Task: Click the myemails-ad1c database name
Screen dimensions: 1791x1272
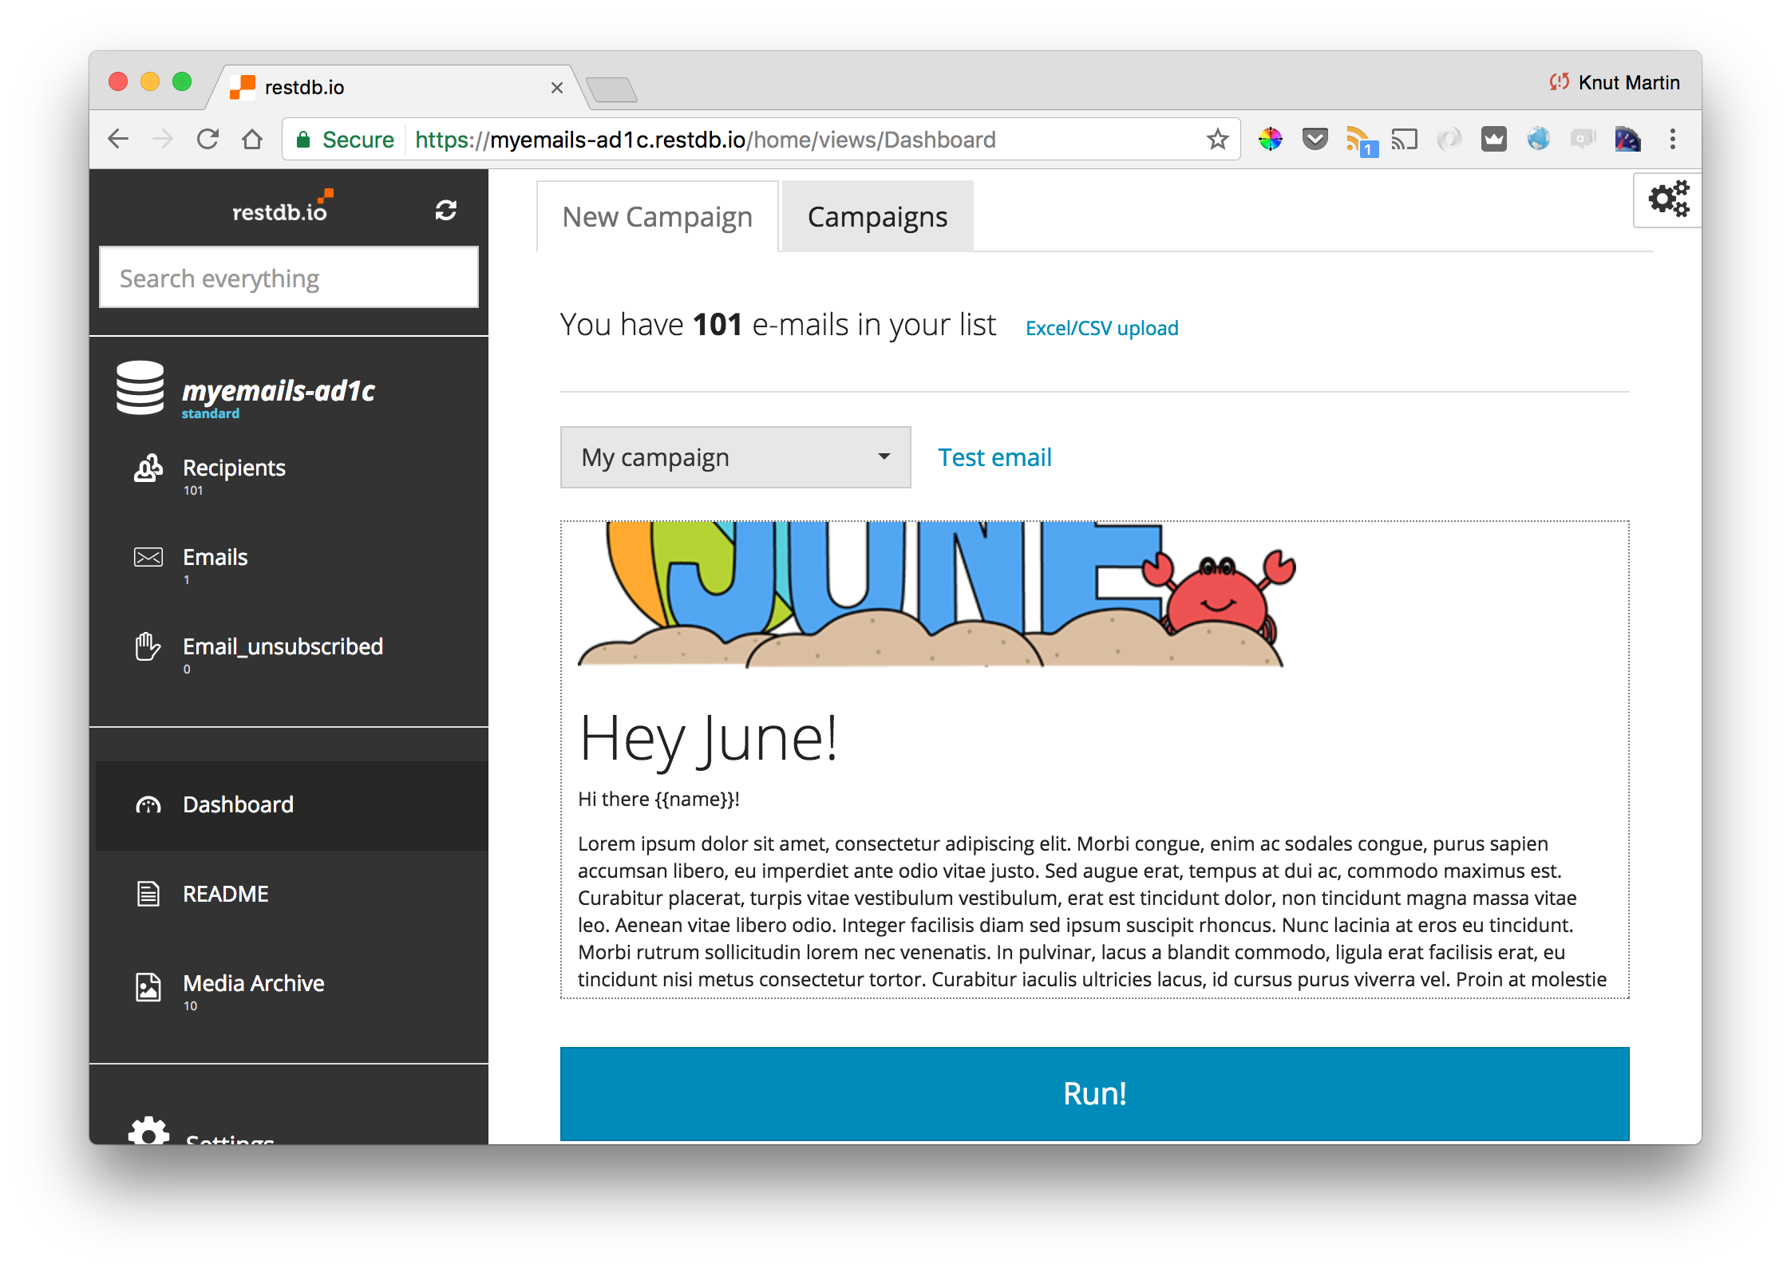Action: (279, 390)
